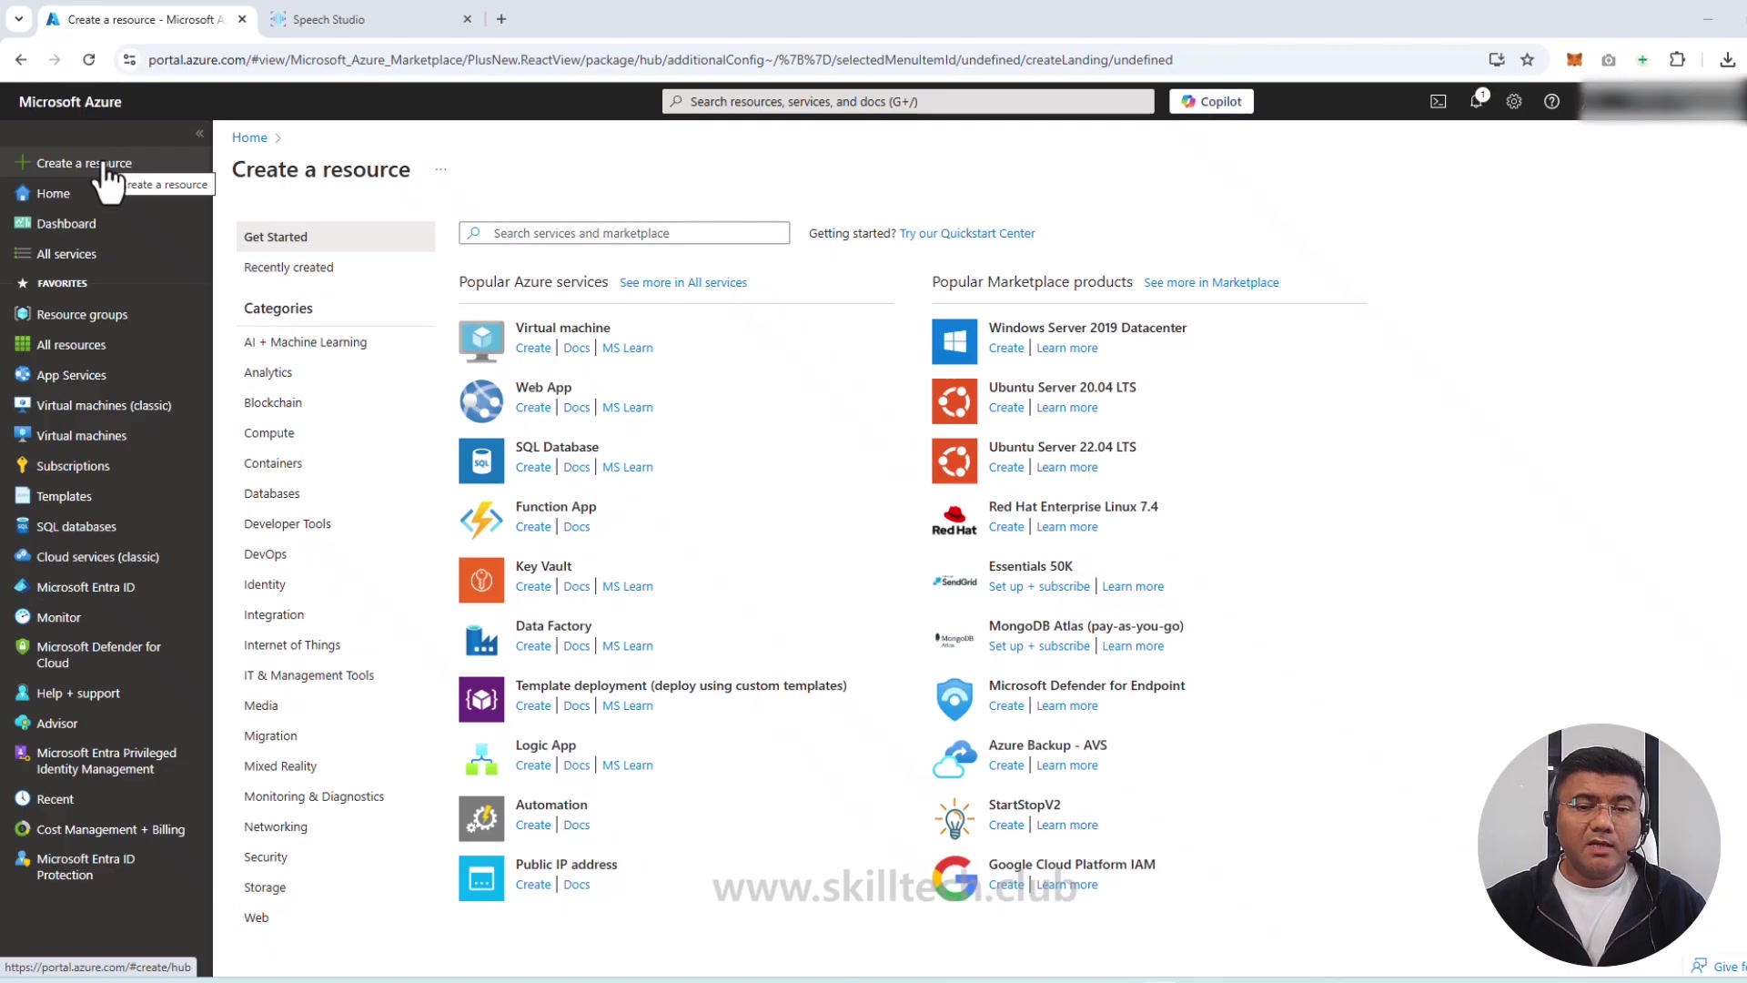
Task: Collapse the left sidebar menu
Action: point(199,134)
